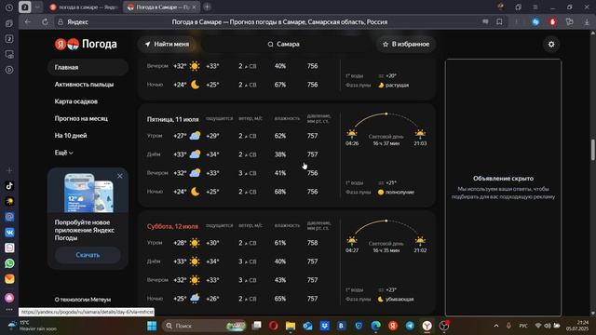The height and width of the screenshot is (335, 596).
Task: Go back to previous page
Action: 27,22
